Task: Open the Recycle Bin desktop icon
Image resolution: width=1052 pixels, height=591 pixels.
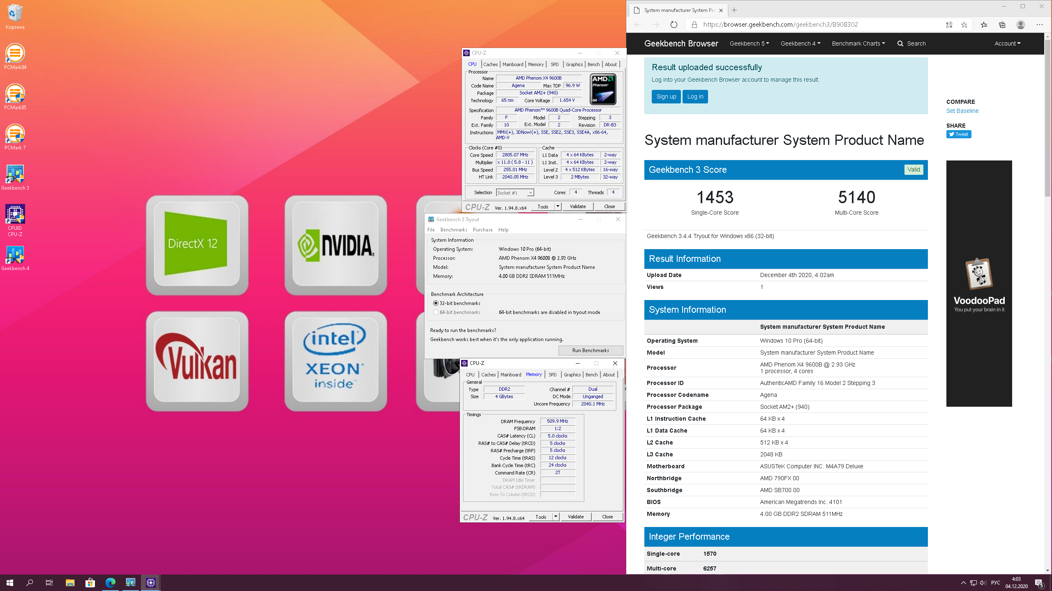Action: (15, 16)
